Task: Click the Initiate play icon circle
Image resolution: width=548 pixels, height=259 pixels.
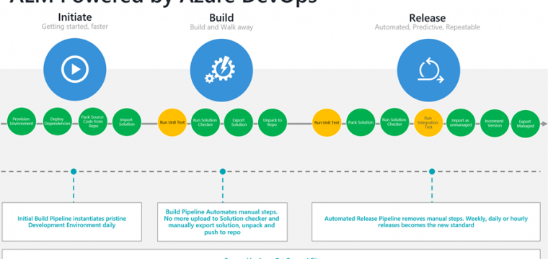Action: point(75,69)
